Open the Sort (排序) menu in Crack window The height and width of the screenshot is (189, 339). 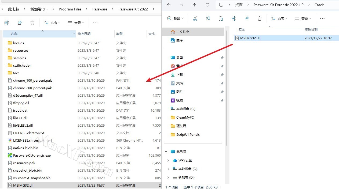279,18
